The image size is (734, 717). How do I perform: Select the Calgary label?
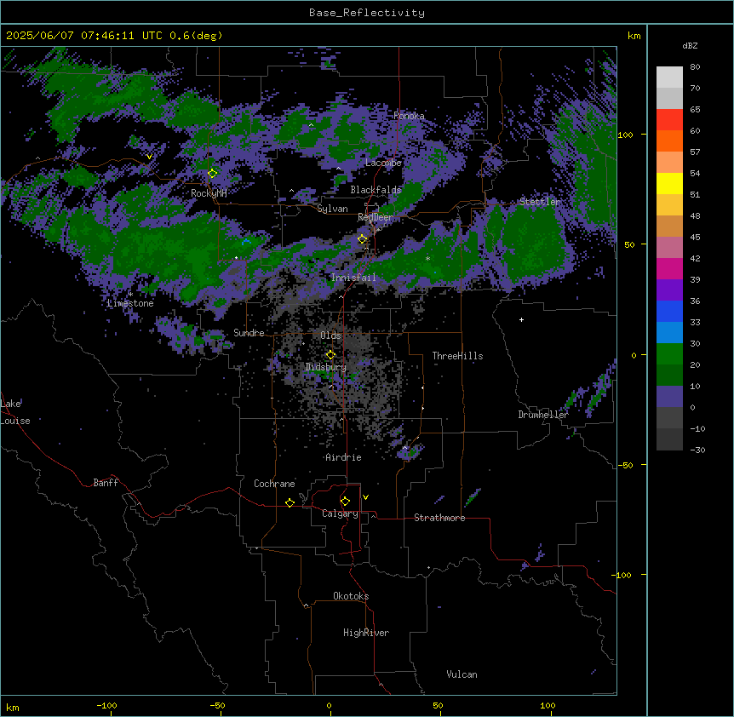pos(340,513)
